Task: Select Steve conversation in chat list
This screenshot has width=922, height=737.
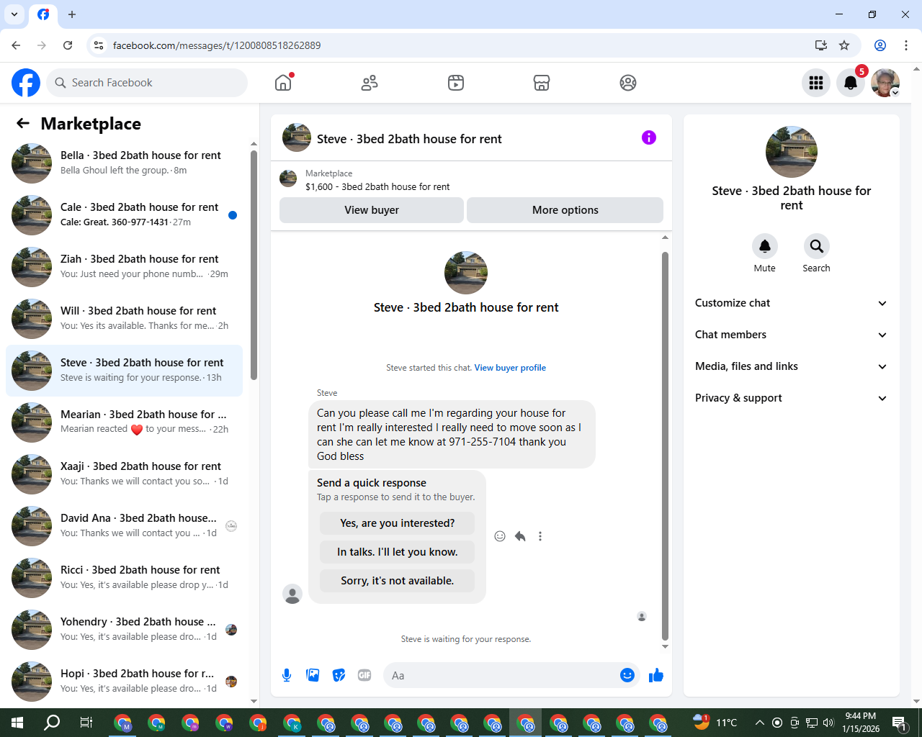Action: click(x=124, y=370)
